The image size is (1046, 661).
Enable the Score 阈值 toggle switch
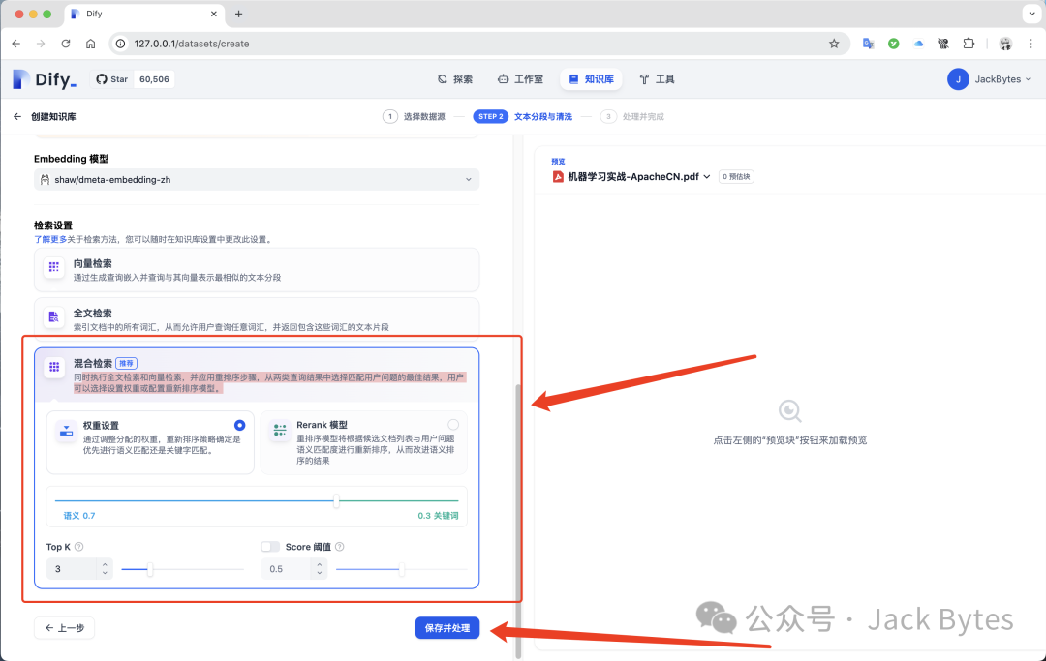pos(270,547)
